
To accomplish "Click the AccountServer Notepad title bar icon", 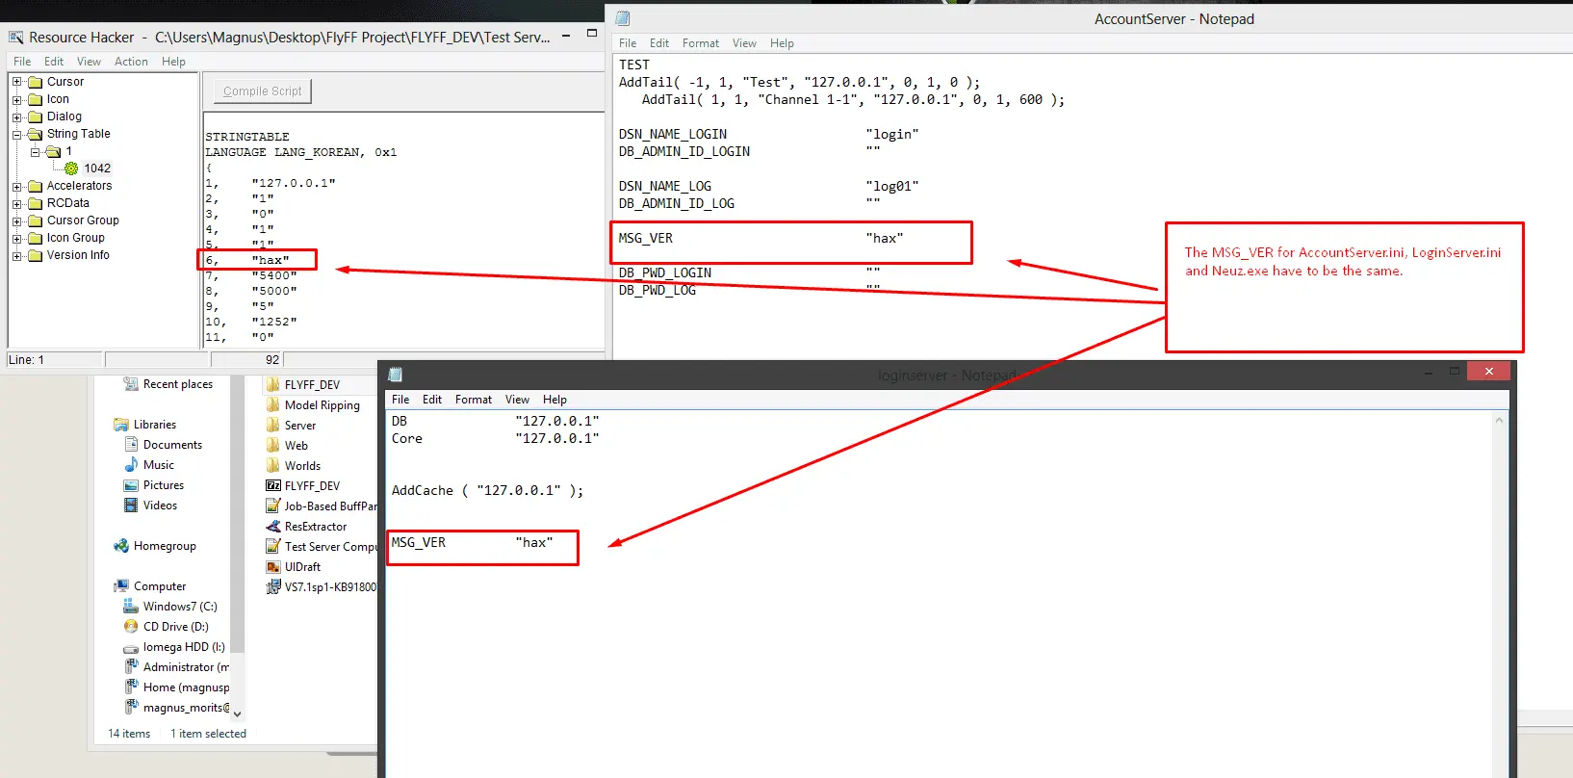I will click(x=623, y=18).
